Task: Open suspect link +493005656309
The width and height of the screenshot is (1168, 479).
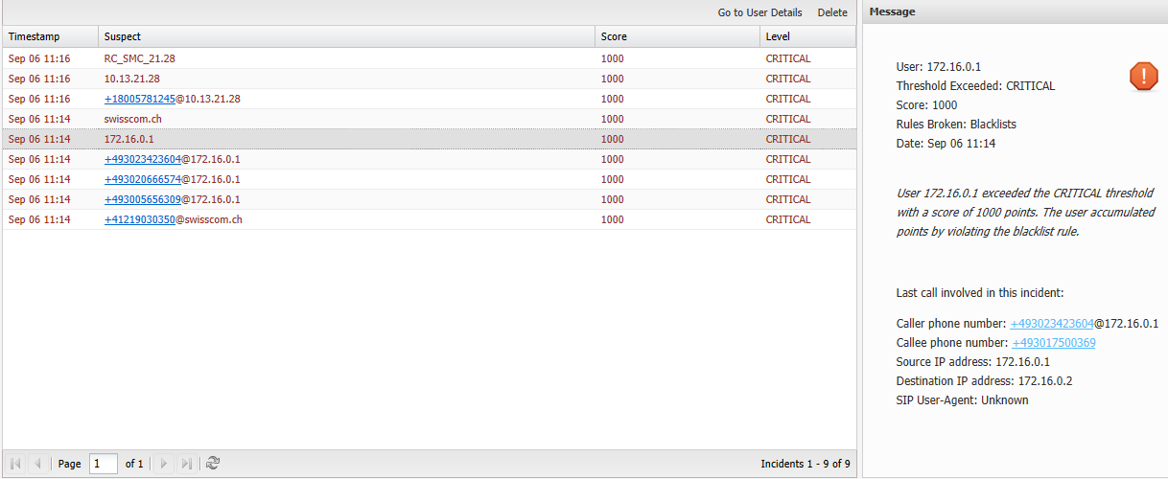Action: click(143, 199)
